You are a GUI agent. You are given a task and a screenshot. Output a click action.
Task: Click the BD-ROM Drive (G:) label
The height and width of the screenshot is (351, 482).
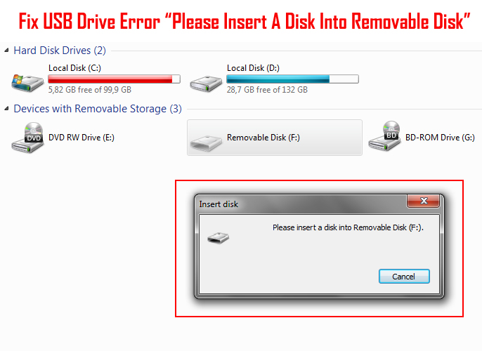tap(440, 138)
